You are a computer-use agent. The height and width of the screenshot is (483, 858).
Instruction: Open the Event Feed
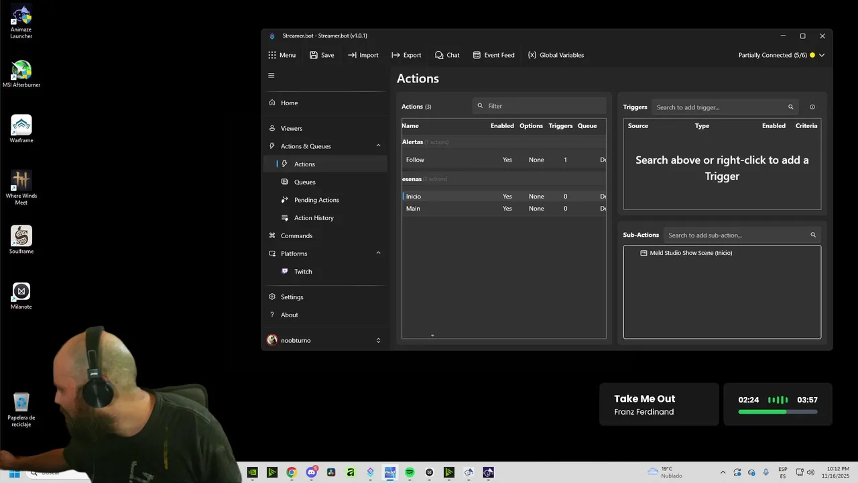[x=493, y=55]
